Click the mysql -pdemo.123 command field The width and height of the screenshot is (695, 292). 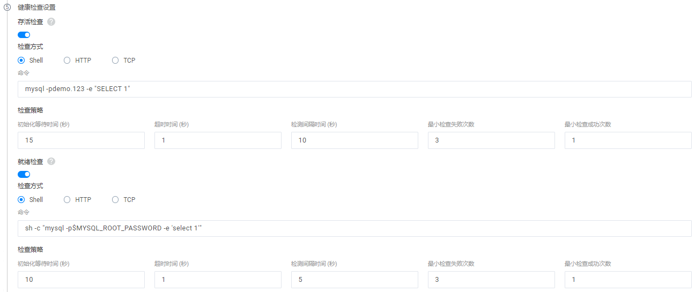(x=354, y=89)
